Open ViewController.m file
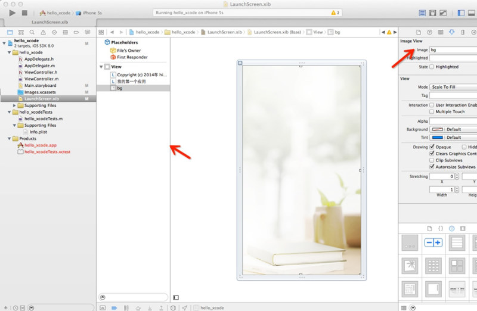Screen dimensions: 477x311 41,79
